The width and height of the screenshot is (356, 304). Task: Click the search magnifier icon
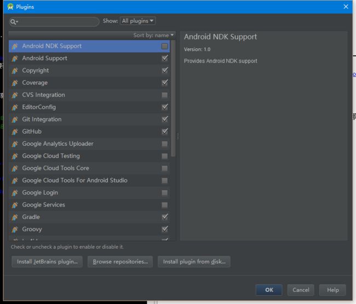13,21
